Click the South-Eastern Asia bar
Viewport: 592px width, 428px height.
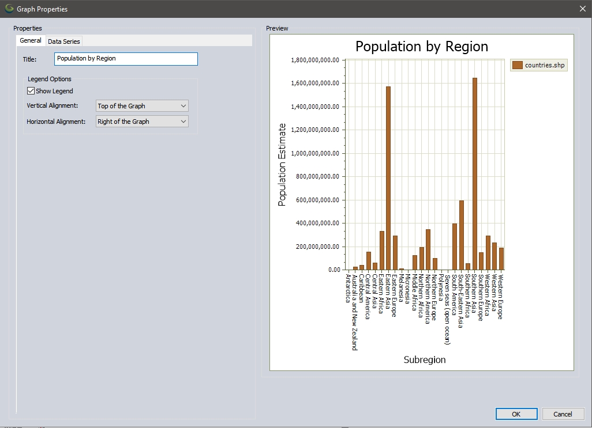(461, 235)
